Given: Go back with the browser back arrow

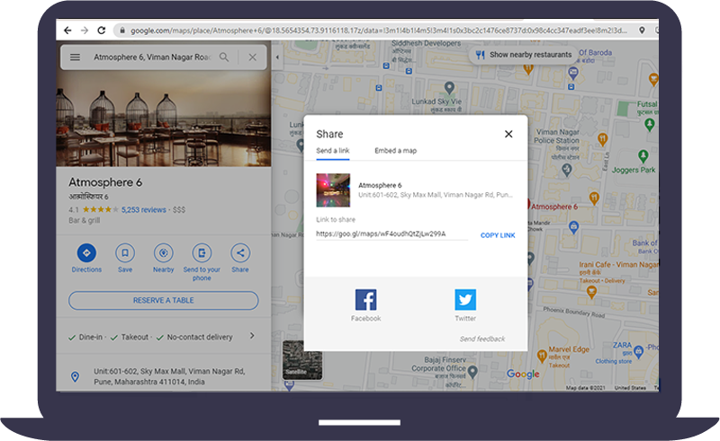Looking at the screenshot, I should coord(67,31).
